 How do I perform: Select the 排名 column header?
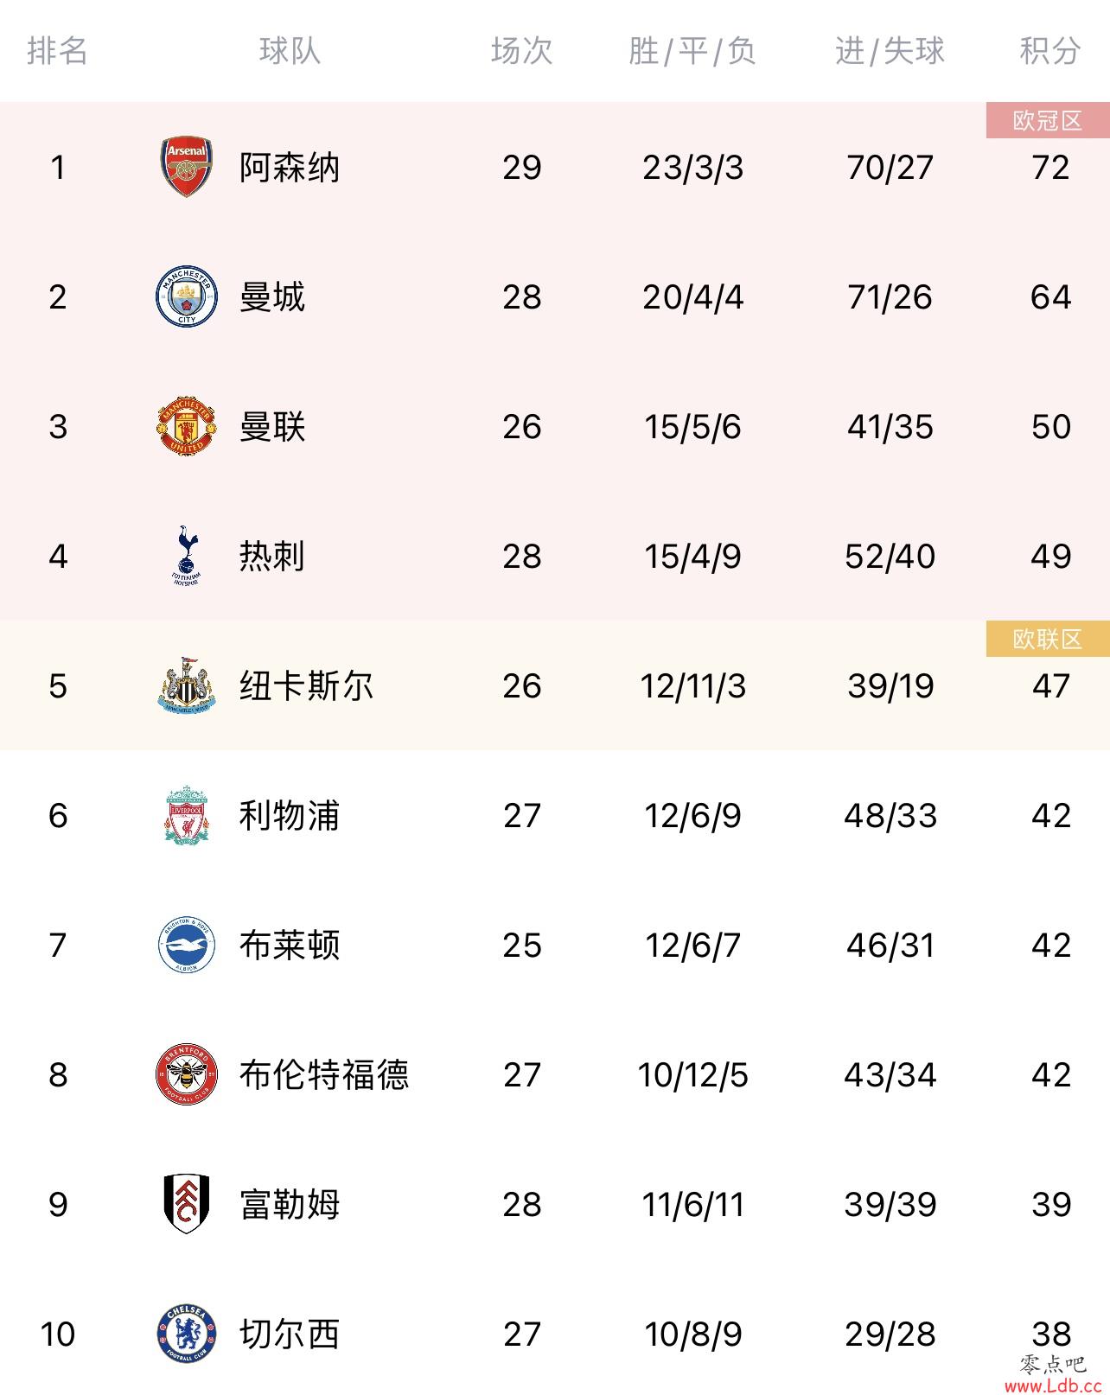[57, 51]
